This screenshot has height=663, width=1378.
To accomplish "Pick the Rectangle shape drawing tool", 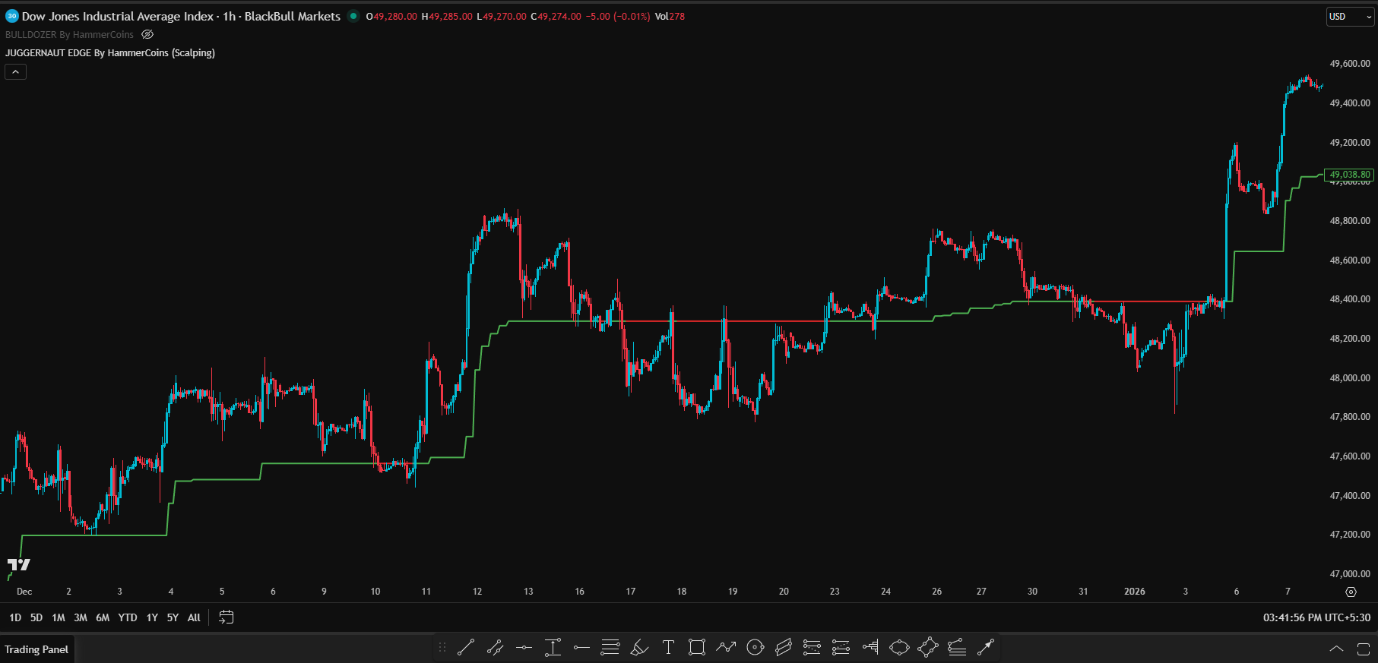I will [x=696, y=648].
